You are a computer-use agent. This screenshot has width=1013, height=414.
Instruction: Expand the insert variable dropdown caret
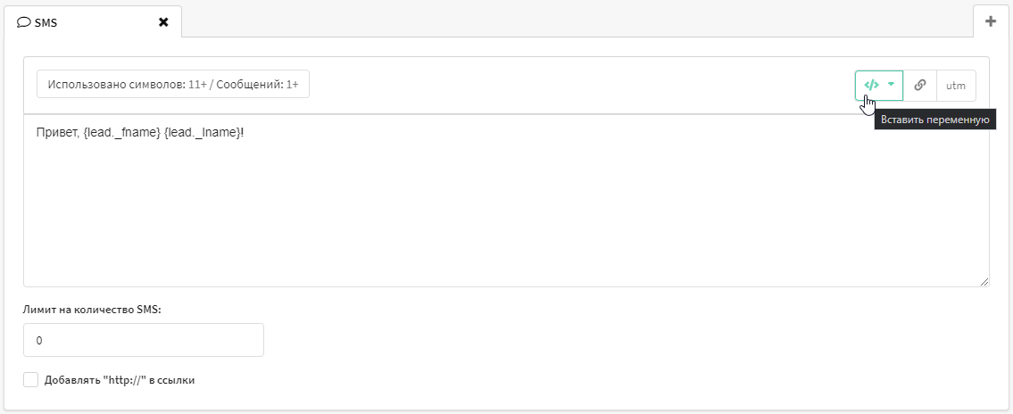[891, 85]
